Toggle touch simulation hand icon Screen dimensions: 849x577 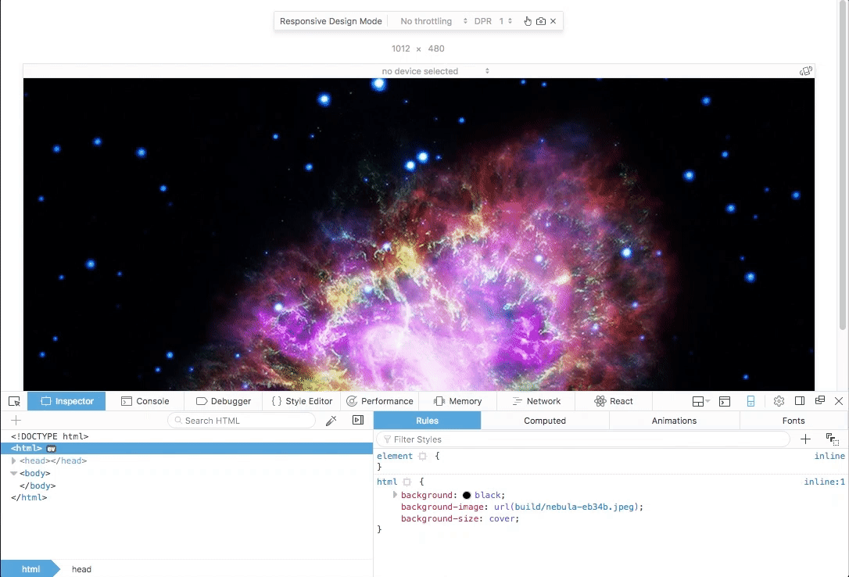pos(528,21)
